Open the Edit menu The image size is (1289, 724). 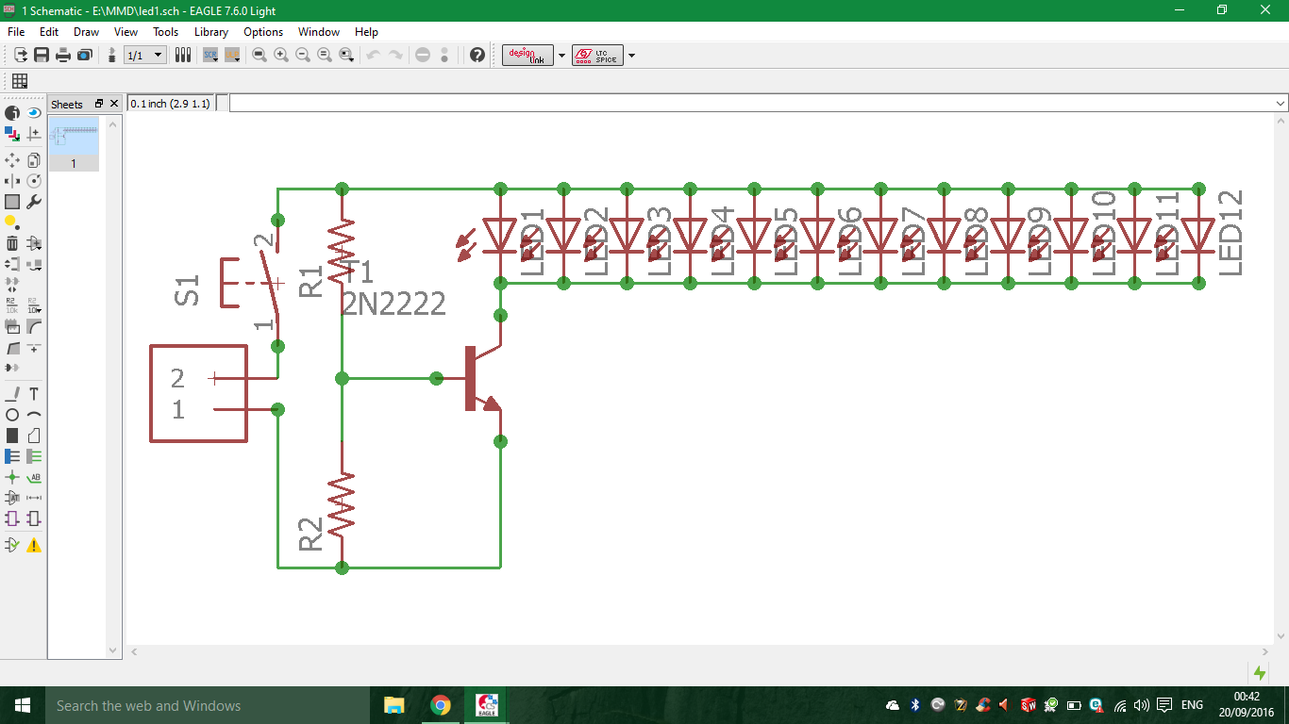pyautogui.click(x=49, y=32)
